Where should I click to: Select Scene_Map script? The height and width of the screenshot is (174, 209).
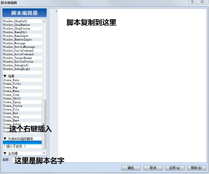[x=22, y=88]
